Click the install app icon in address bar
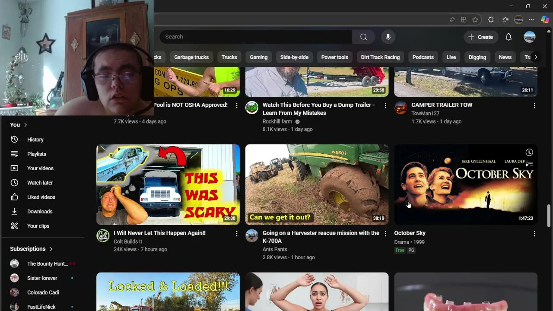This screenshot has width=553, height=311. 464,19
